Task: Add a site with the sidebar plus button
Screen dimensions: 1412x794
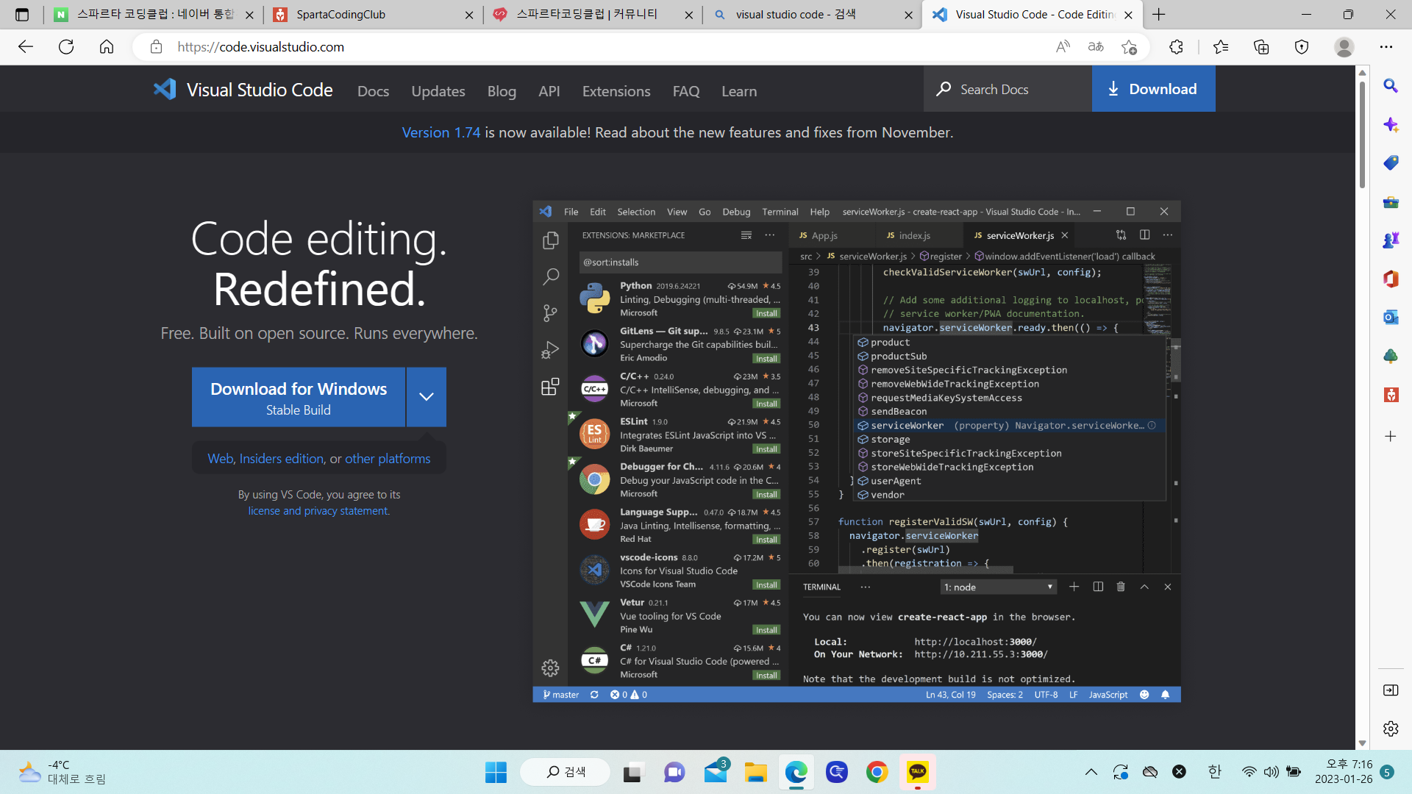Action: pos(1390,436)
